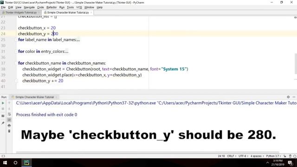The image size is (297, 167).
Task: Toggle Scroll to End in the Run console
Action: pos(9,120)
